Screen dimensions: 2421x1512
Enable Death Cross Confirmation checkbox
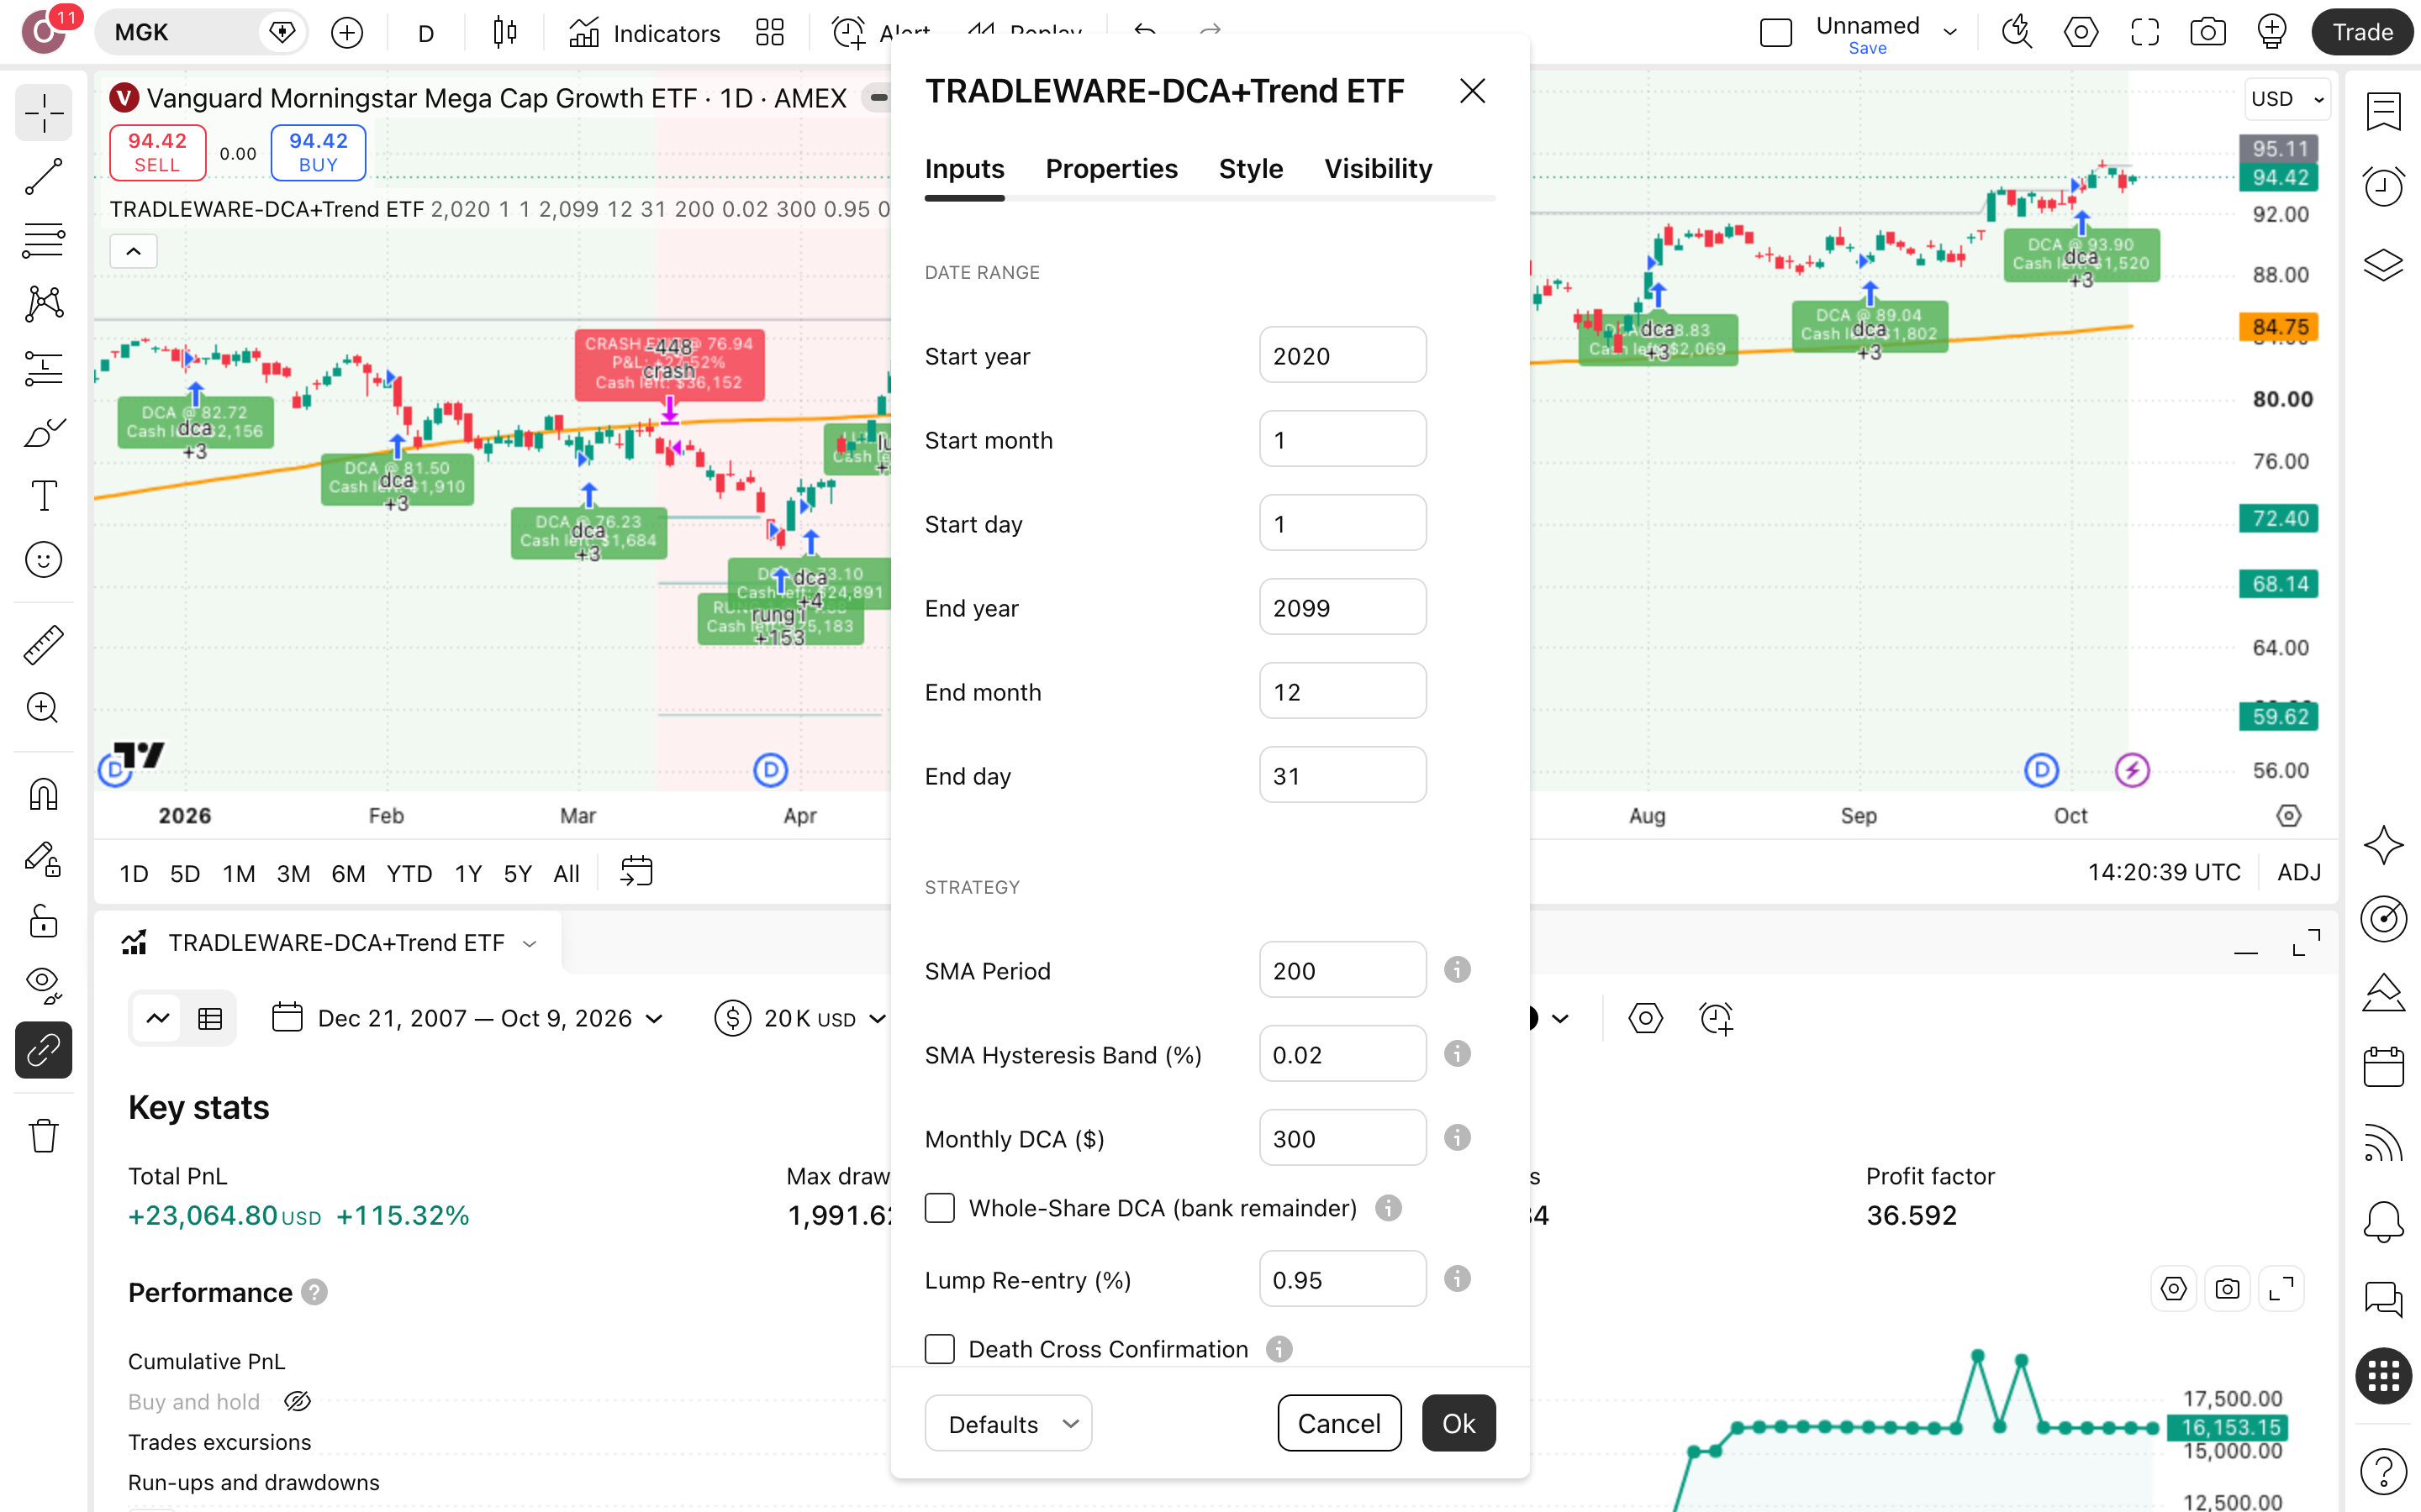pos(939,1349)
